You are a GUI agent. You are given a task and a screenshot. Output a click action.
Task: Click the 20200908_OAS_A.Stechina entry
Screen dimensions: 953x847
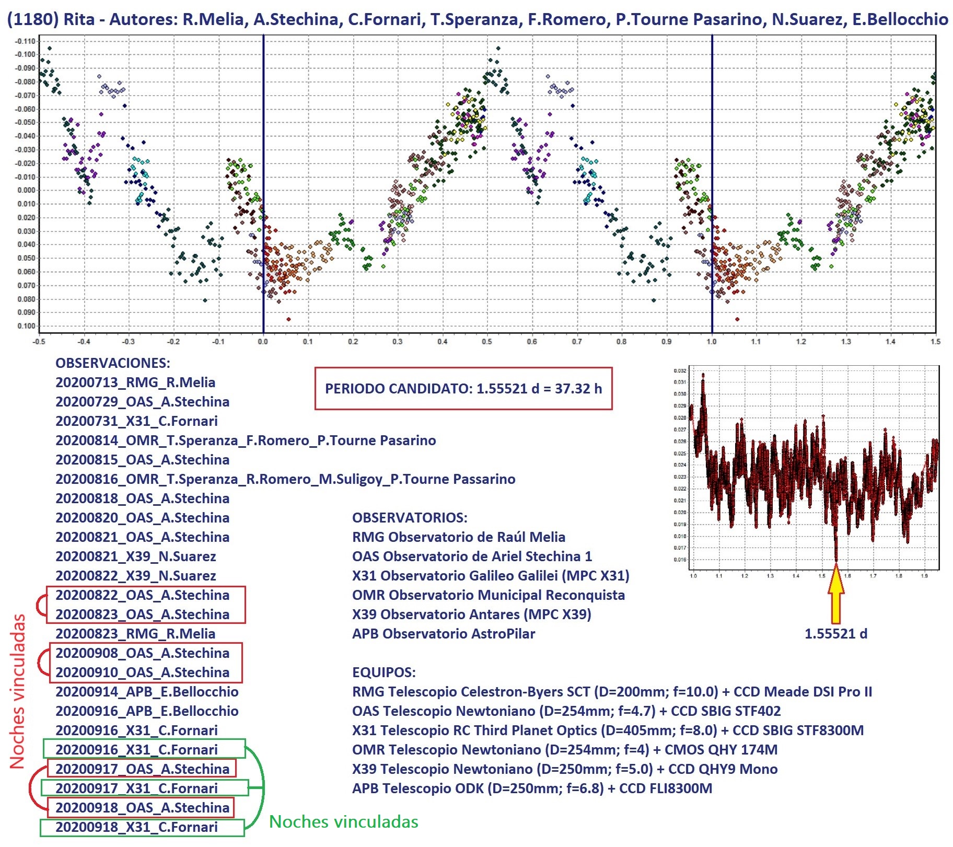tap(143, 653)
